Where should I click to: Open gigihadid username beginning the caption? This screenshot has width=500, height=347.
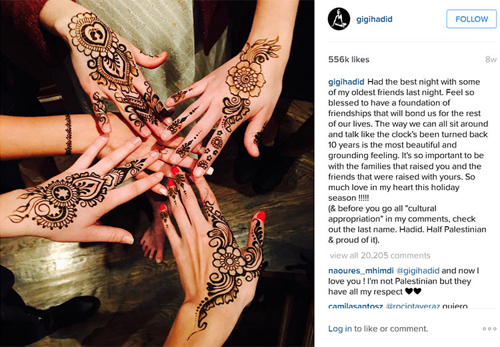(346, 81)
